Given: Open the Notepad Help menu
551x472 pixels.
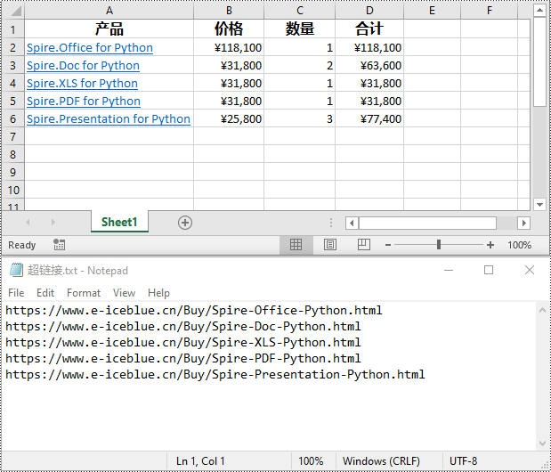Looking at the screenshot, I should click(158, 293).
